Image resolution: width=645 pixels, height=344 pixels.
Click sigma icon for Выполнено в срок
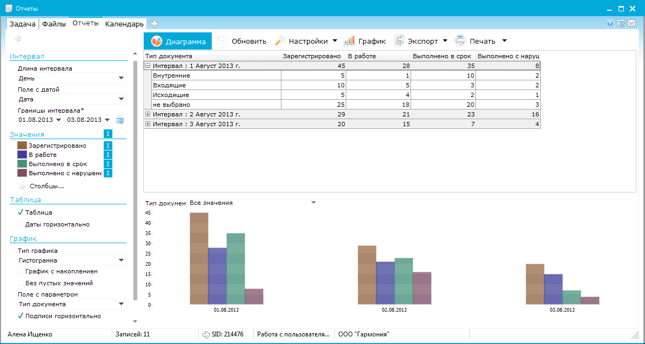click(108, 164)
